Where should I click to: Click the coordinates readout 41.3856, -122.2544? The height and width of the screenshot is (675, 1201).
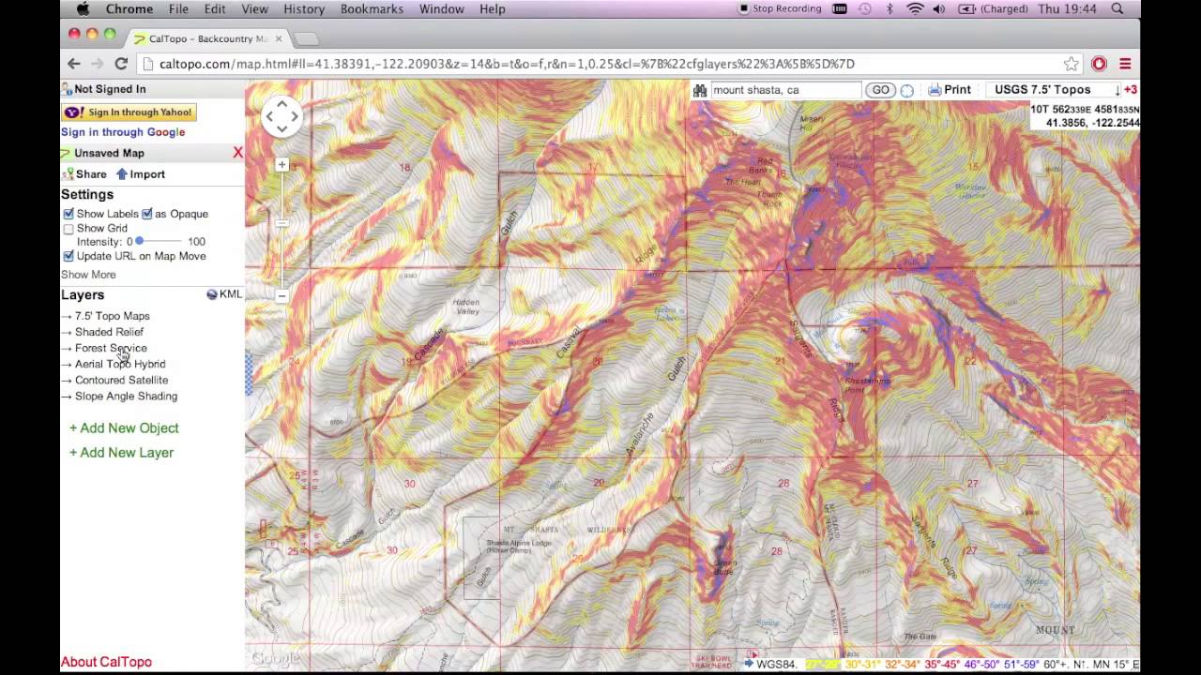pos(1092,123)
